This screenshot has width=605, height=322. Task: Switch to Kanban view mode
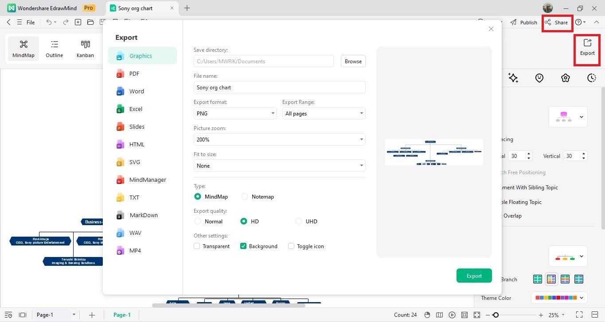click(x=85, y=49)
